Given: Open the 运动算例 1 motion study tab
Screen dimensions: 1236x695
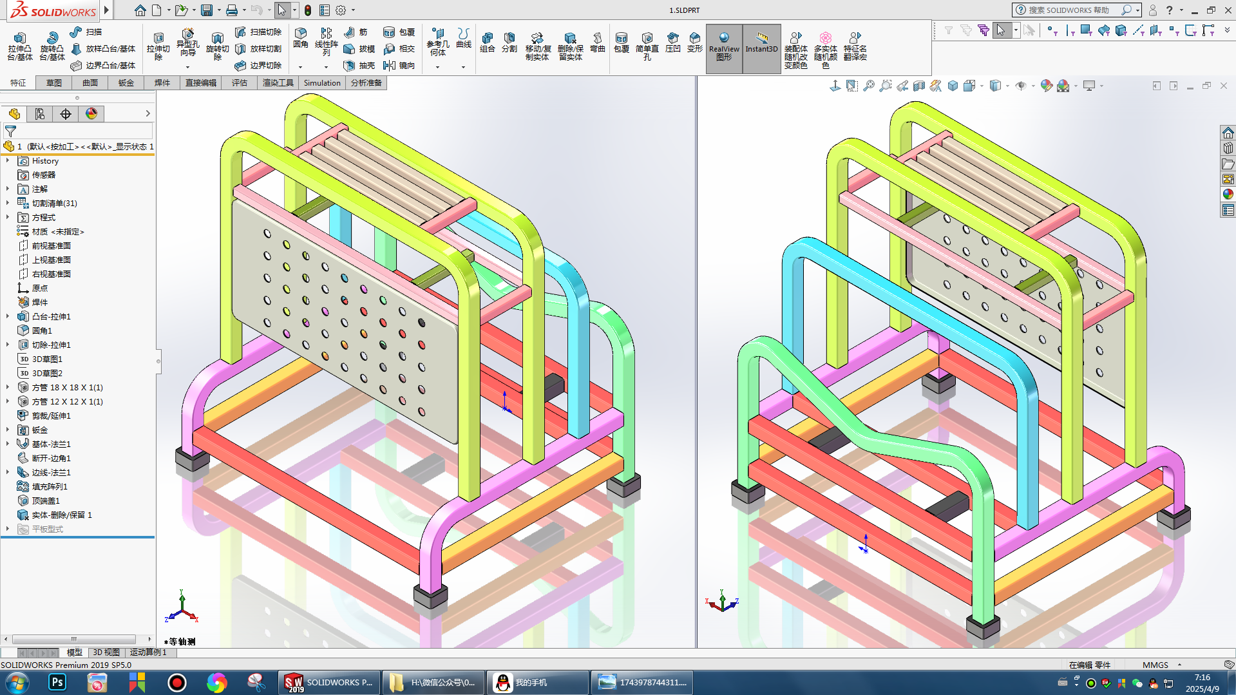Looking at the screenshot, I should pyautogui.click(x=148, y=652).
